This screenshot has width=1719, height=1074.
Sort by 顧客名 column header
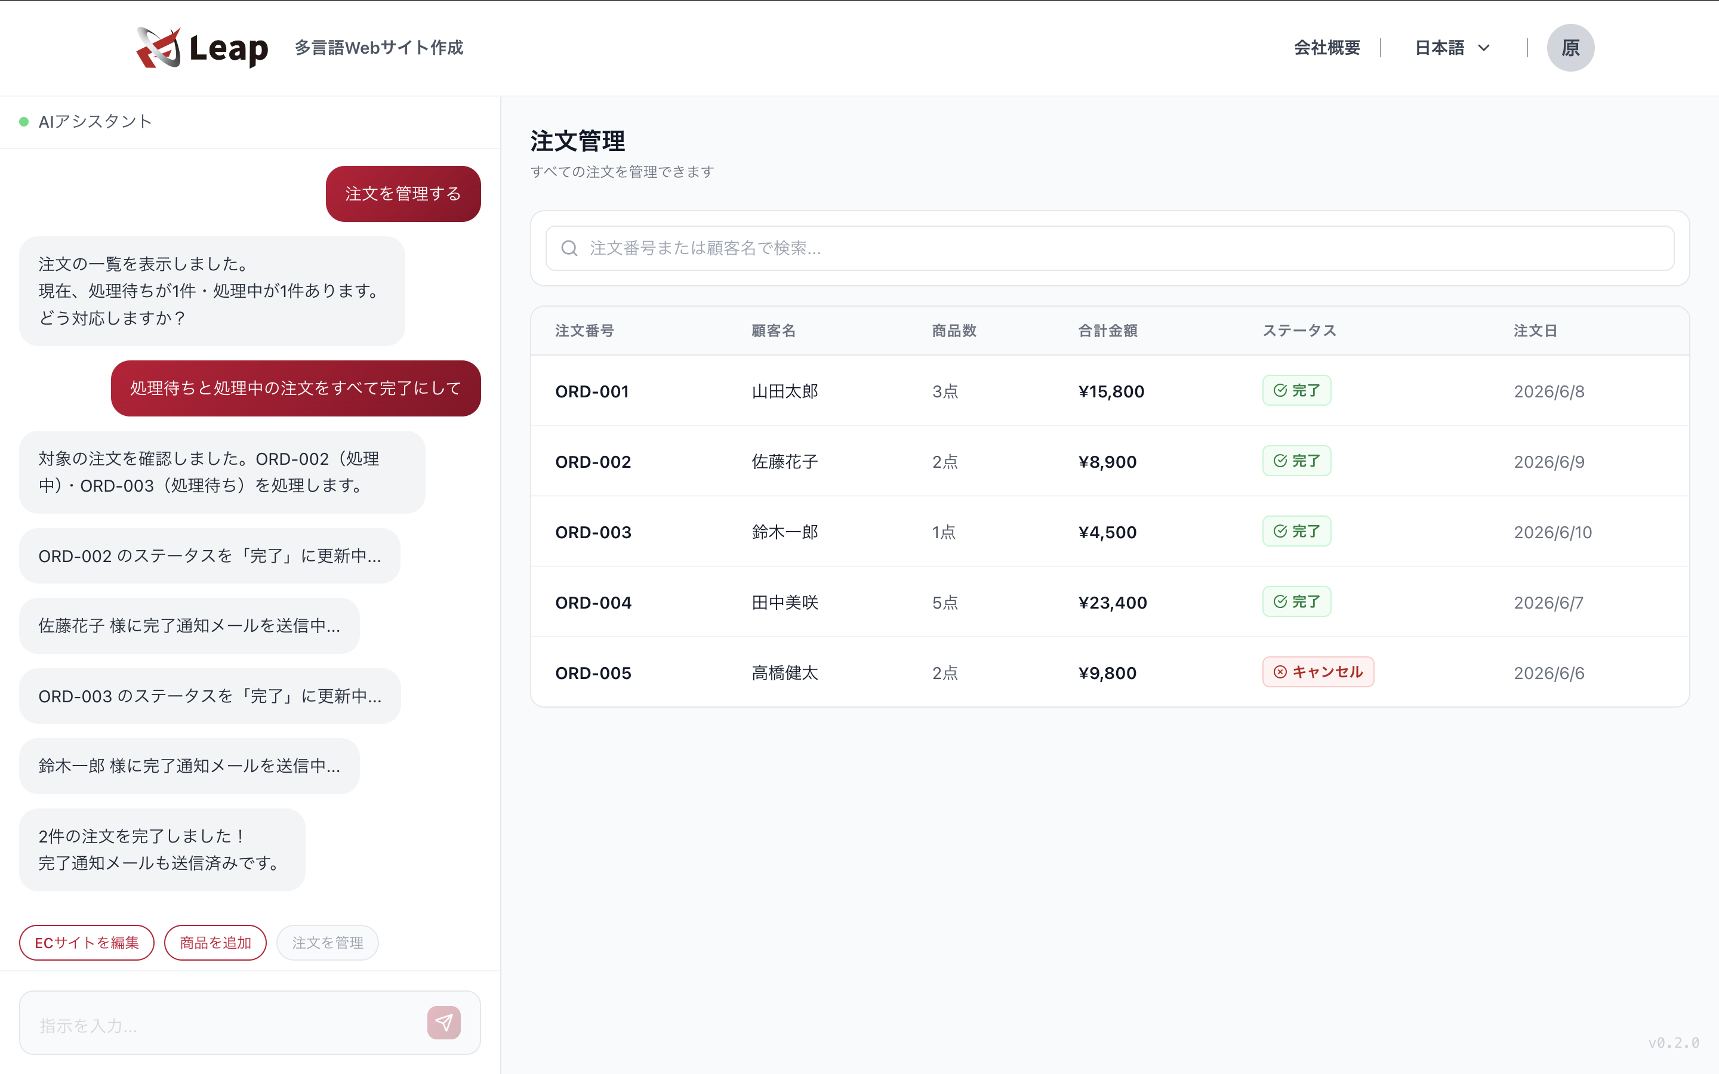[774, 331]
